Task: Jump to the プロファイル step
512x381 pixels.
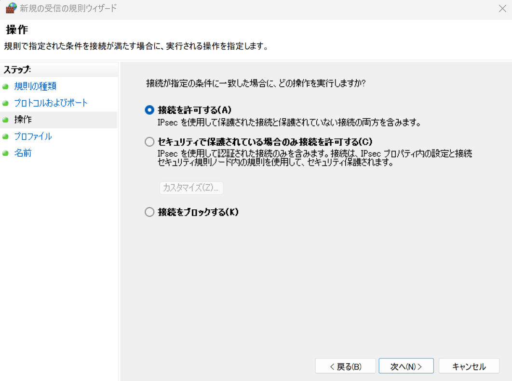Action: [33, 136]
